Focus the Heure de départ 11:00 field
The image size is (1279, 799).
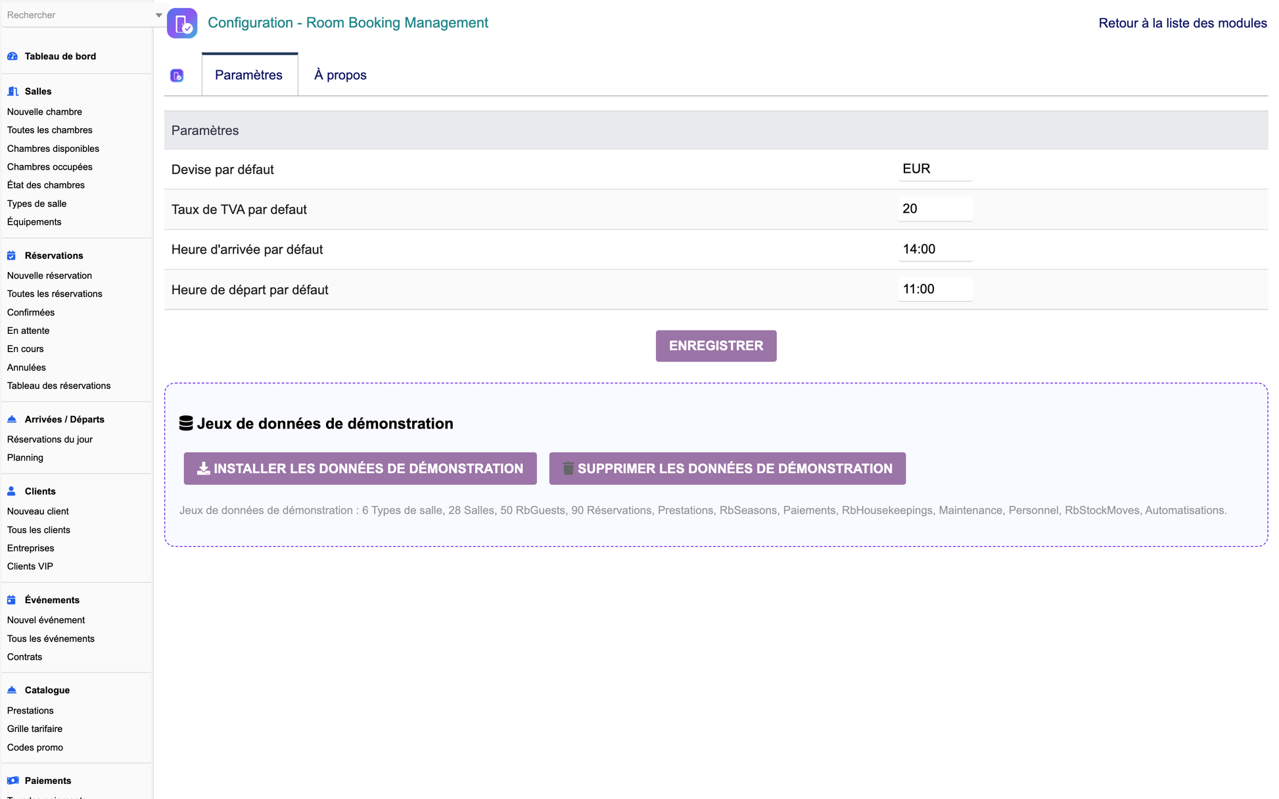coord(935,289)
